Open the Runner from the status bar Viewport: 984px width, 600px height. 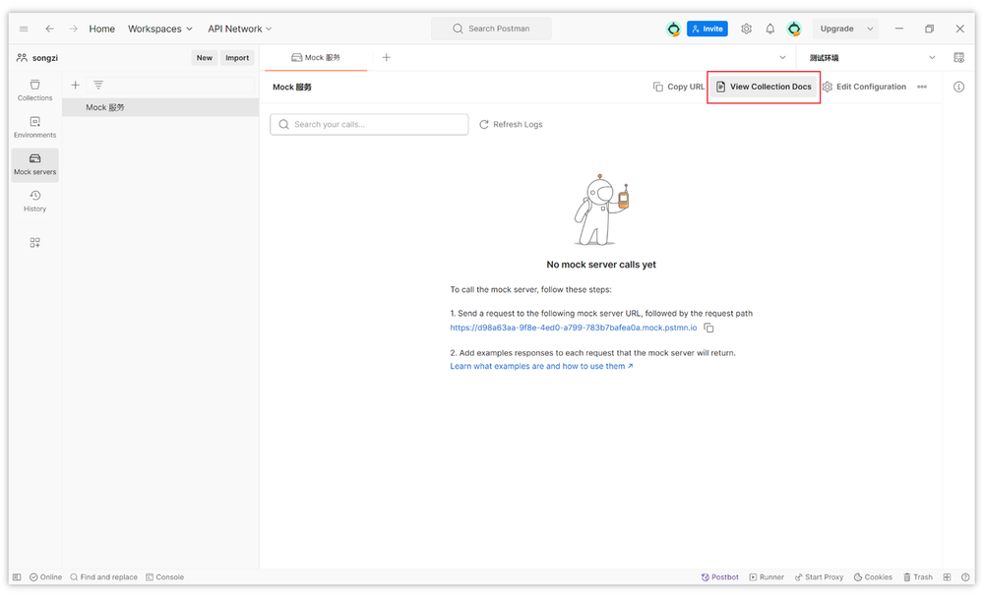[767, 577]
